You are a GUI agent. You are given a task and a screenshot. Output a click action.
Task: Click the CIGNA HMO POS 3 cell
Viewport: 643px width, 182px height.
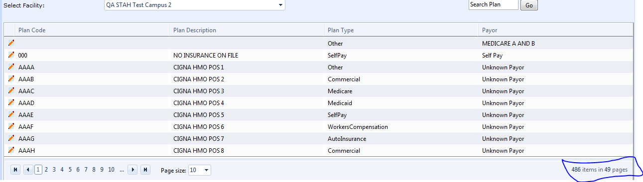[199, 91]
